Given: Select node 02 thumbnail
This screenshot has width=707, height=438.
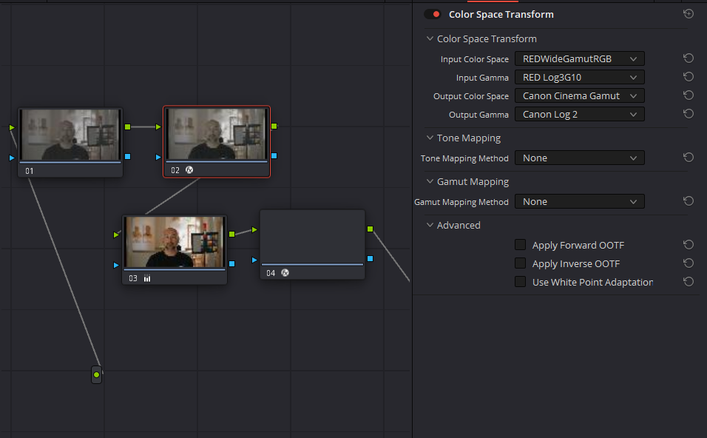Looking at the screenshot, I should coord(217,134).
